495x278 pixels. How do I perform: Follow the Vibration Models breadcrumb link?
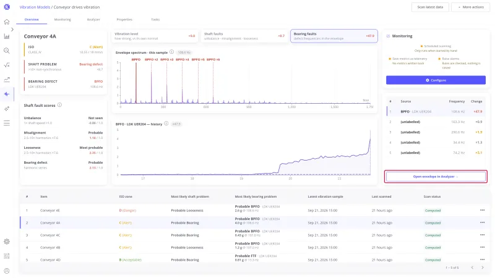click(35, 7)
